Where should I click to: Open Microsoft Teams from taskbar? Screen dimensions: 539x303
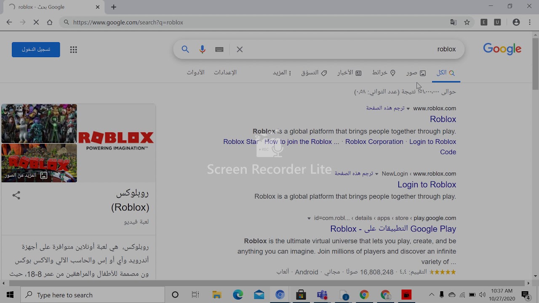322,295
